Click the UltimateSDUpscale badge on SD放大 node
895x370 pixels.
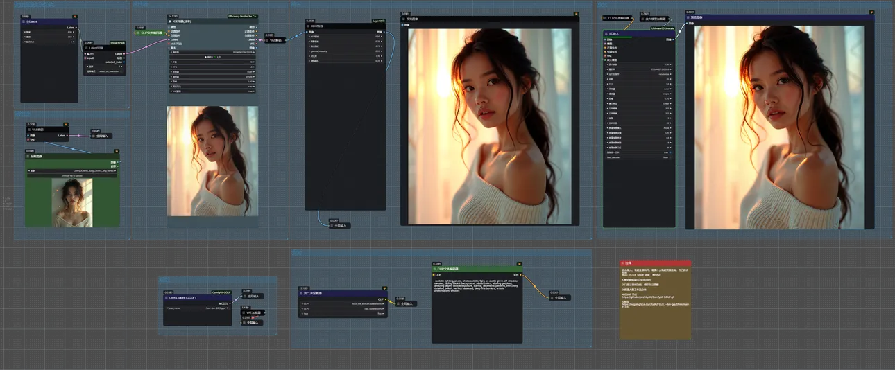[663, 28]
